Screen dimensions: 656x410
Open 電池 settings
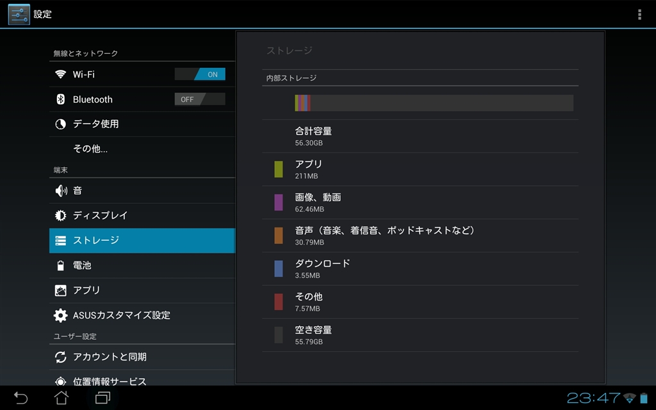[x=142, y=265]
